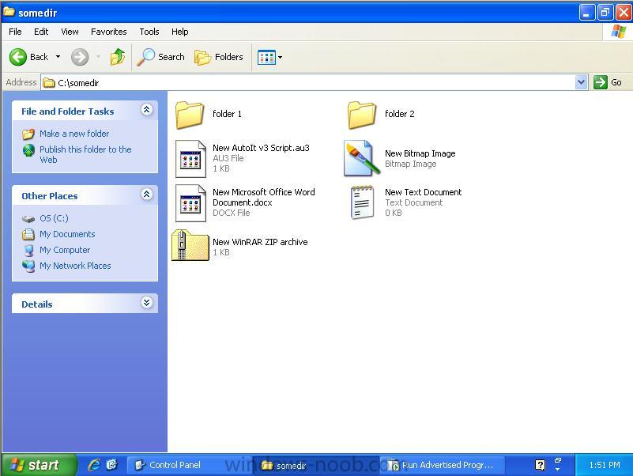
Task: Click the green Back arrow button
Action: click(x=18, y=57)
